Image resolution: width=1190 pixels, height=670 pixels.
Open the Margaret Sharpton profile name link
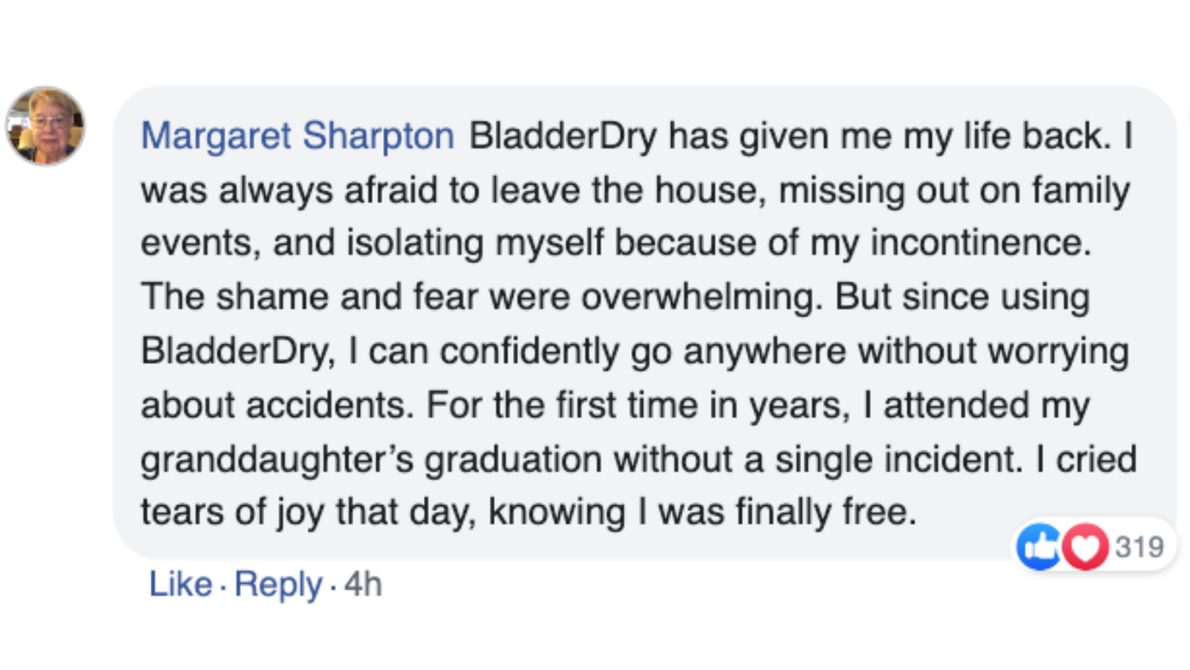pos(297,137)
